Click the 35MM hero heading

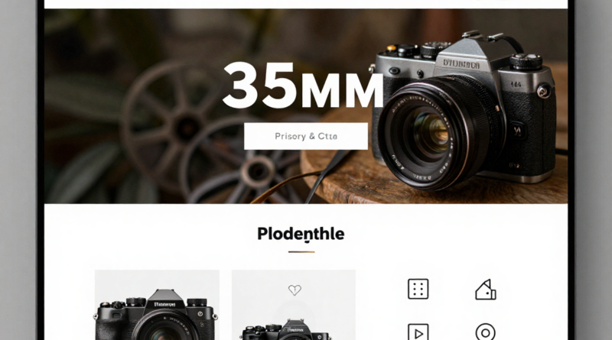[303, 85]
